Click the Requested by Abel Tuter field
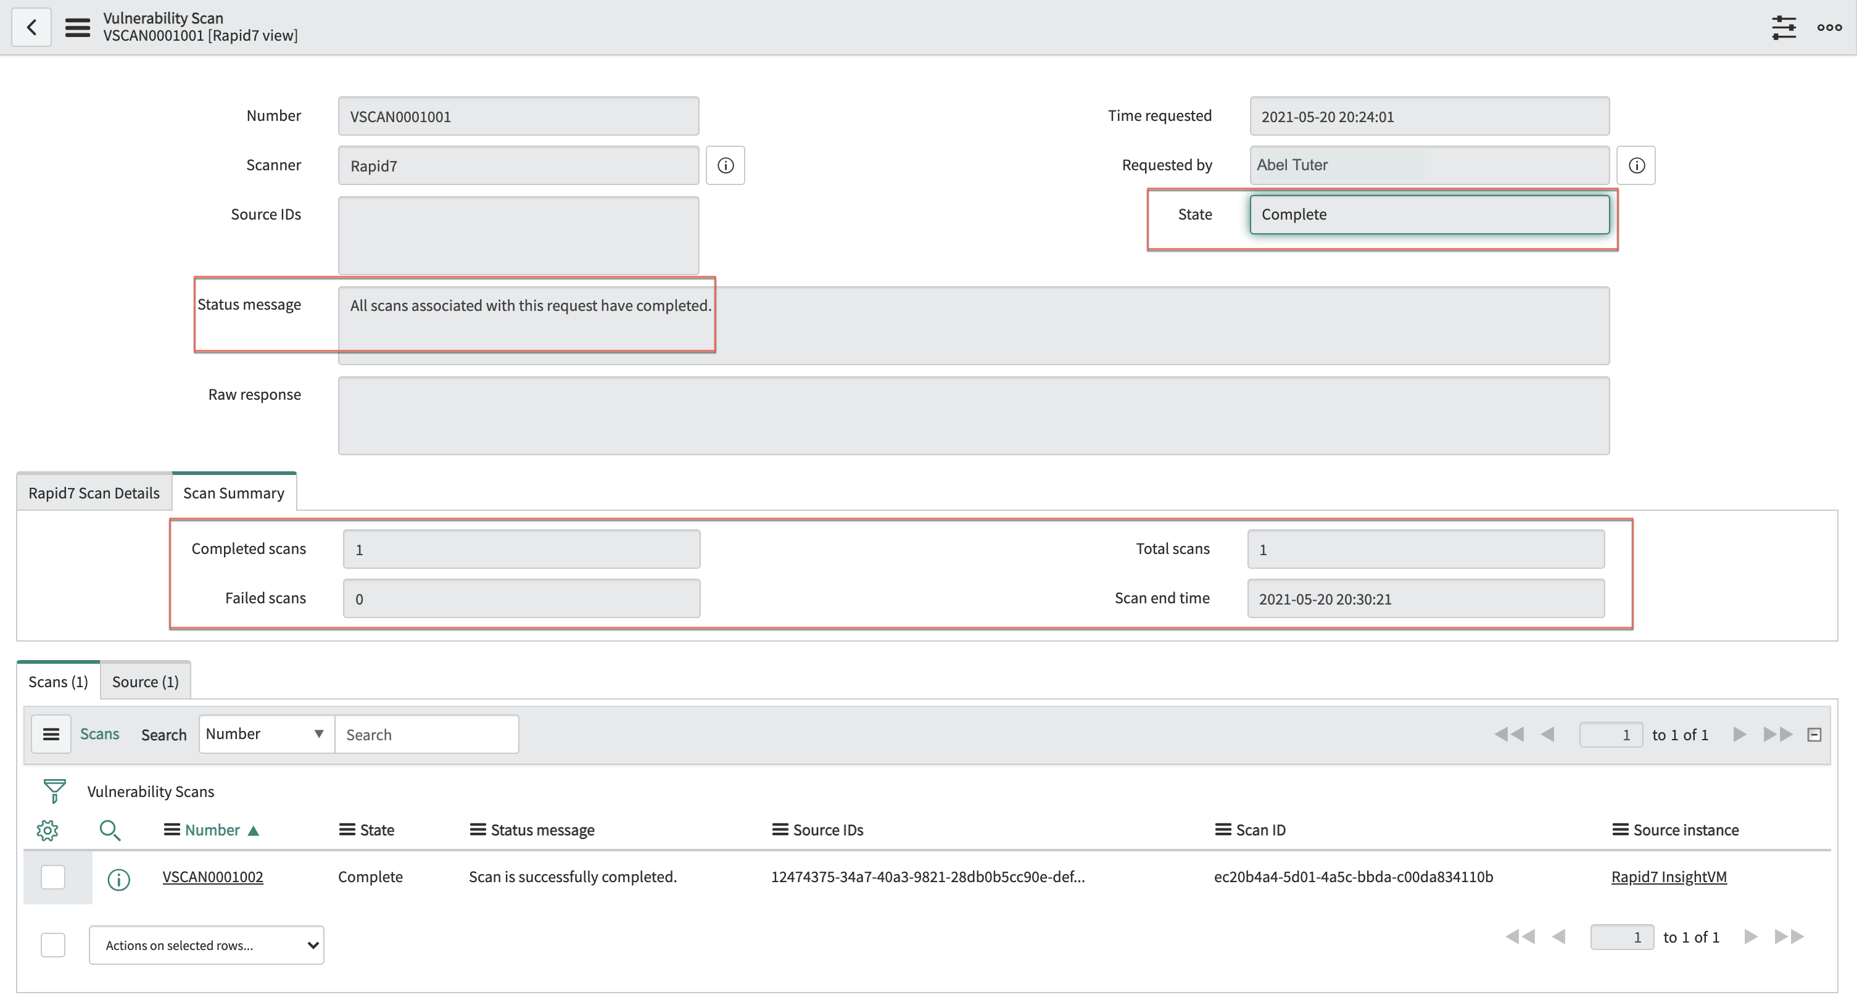Viewport: 1857px width, 1008px height. pos(1429,165)
